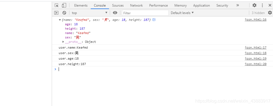
Task: Open the Security tab
Action: tap(222, 5)
